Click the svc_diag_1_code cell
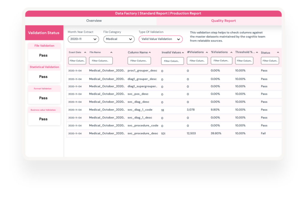 (140, 110)
